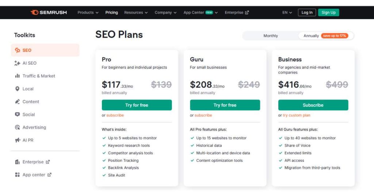Expand the Products dropdown menu

pos(88,12)
